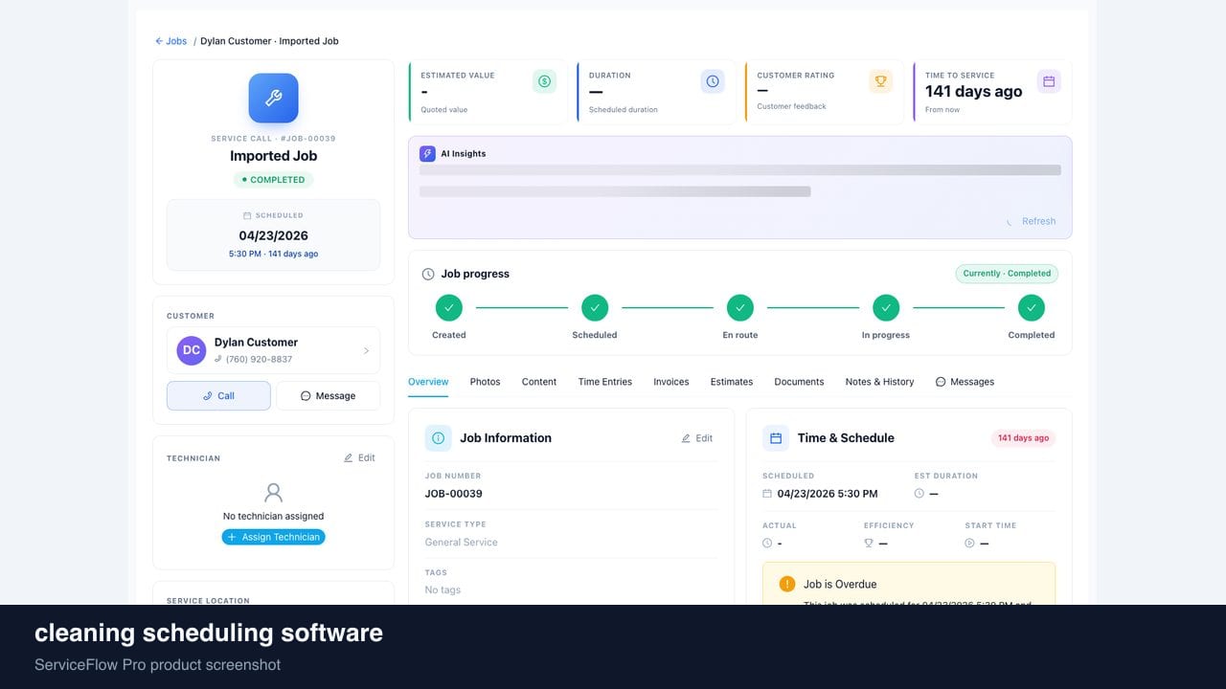
Task: Click the green COMPLETED status pill
Action: 273,180
